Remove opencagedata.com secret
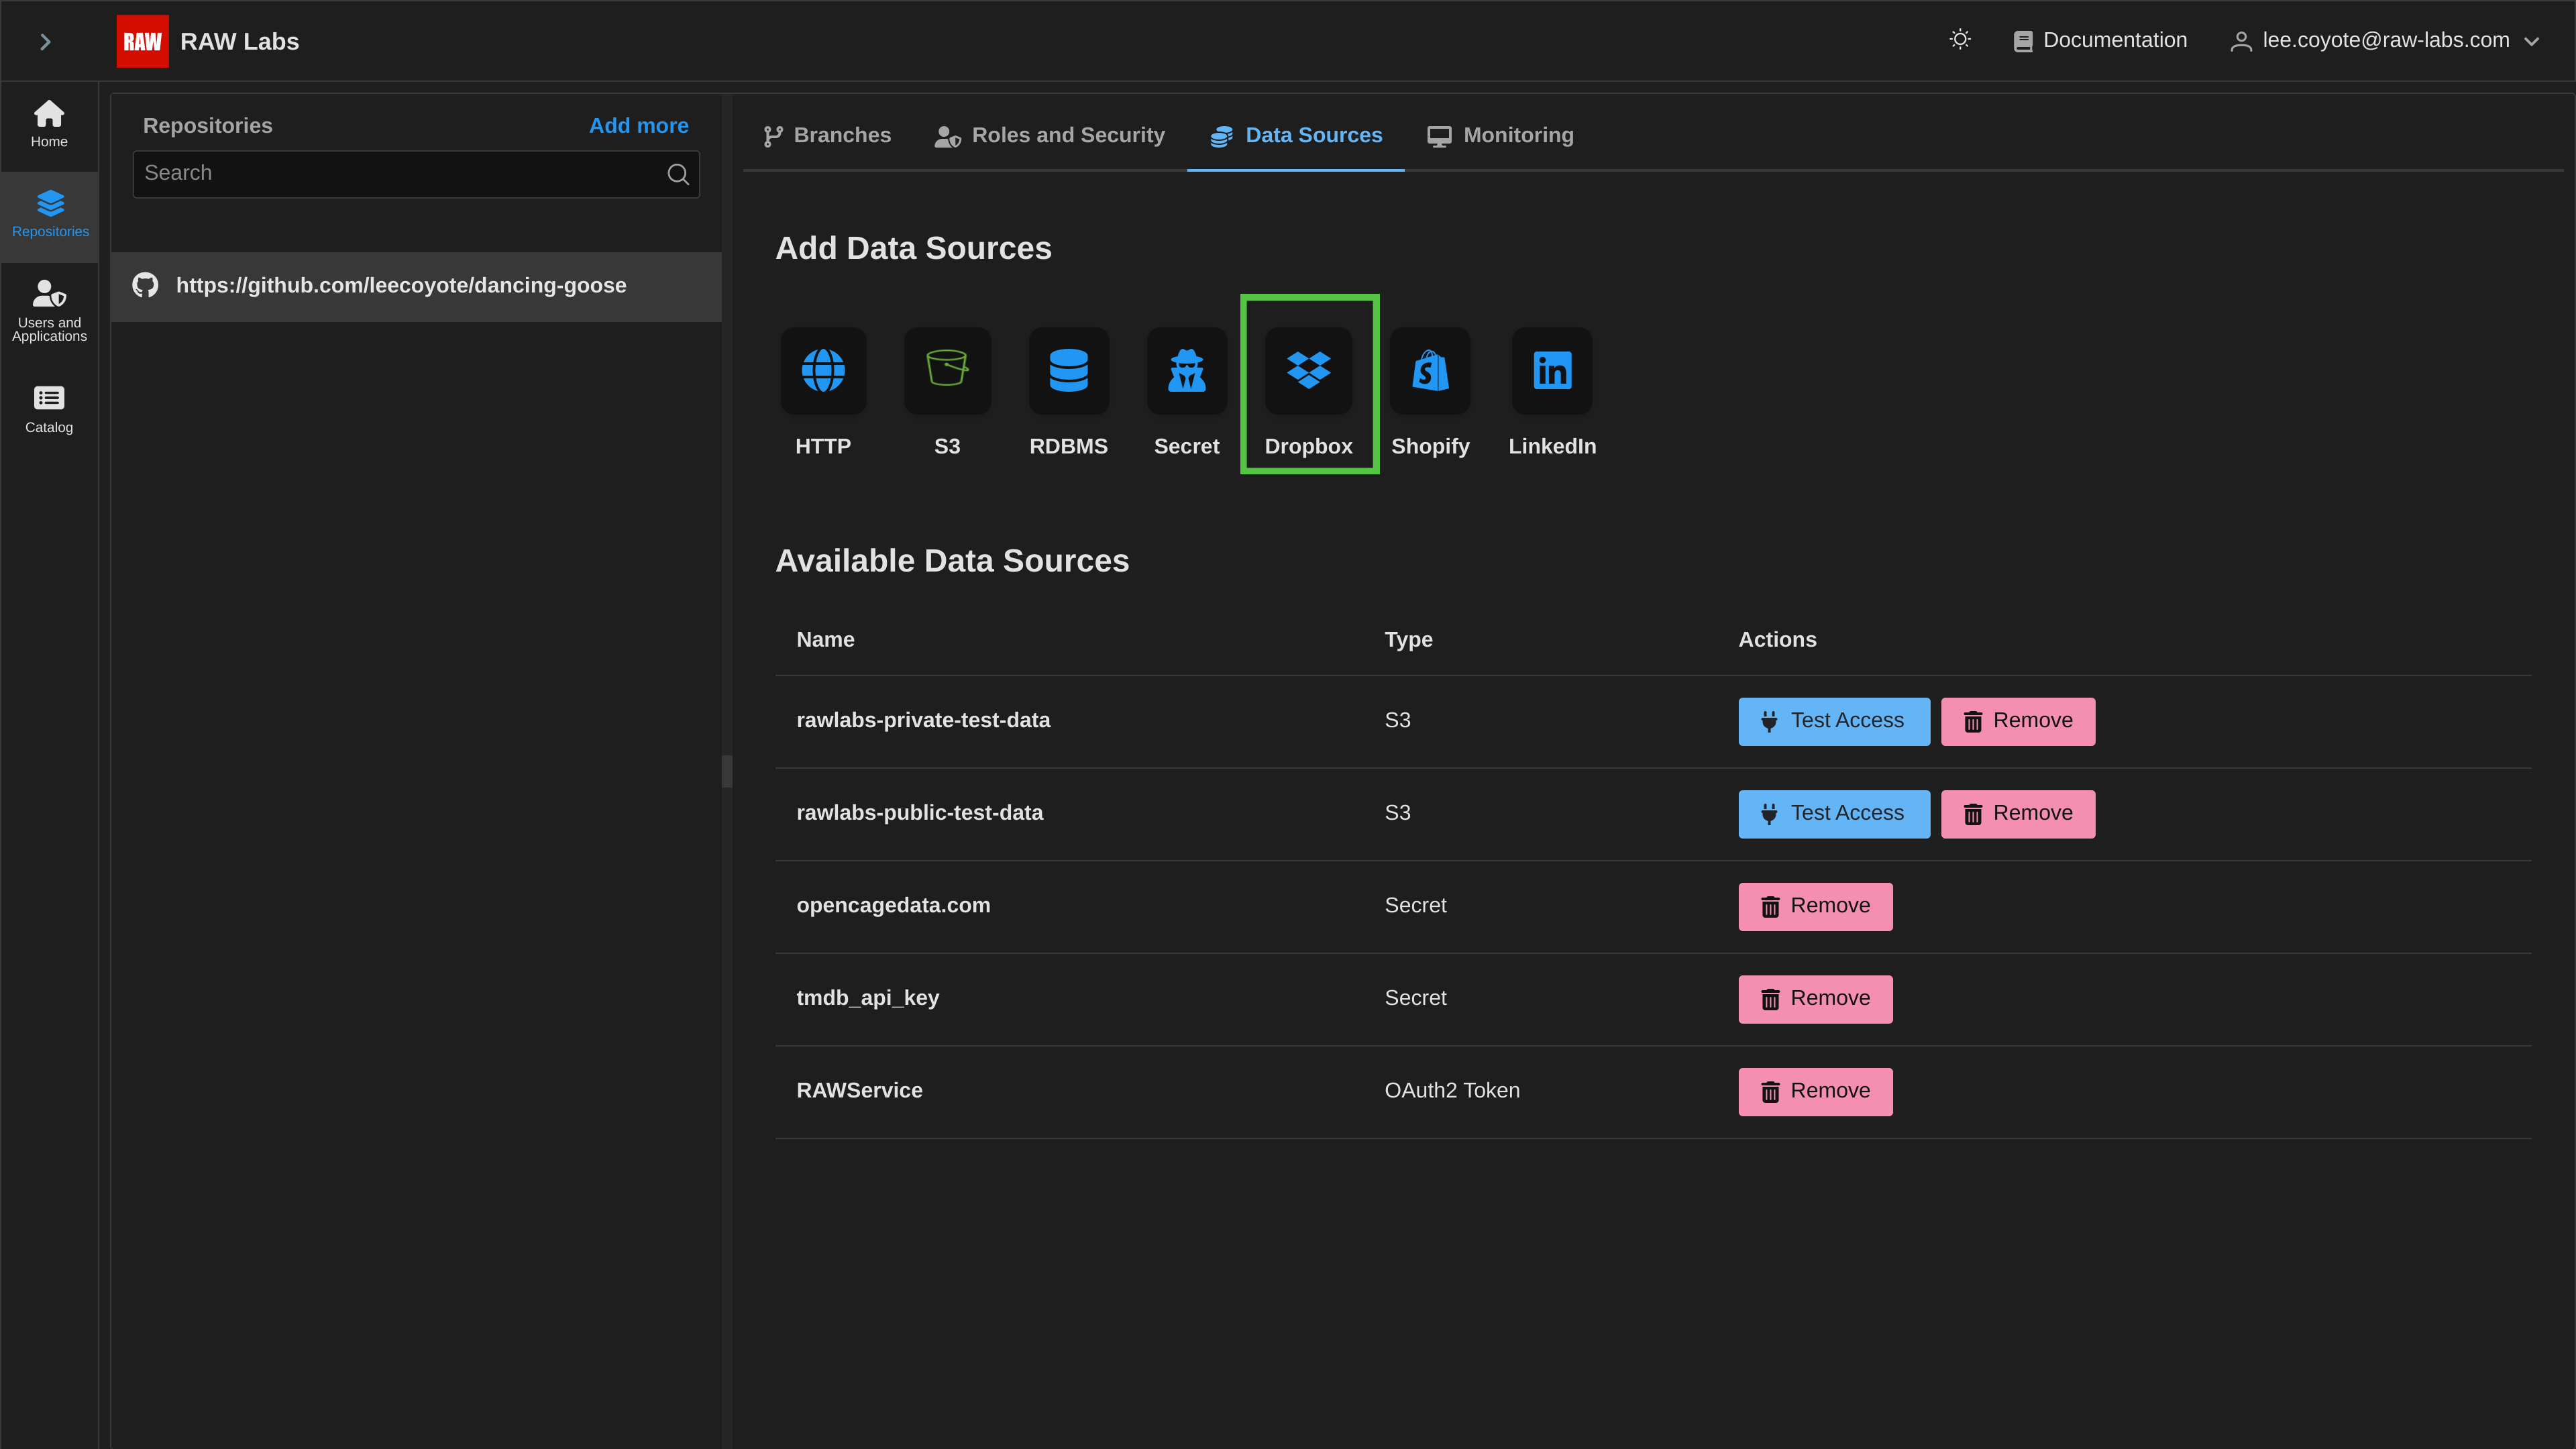 click(x=1815, y=906)
